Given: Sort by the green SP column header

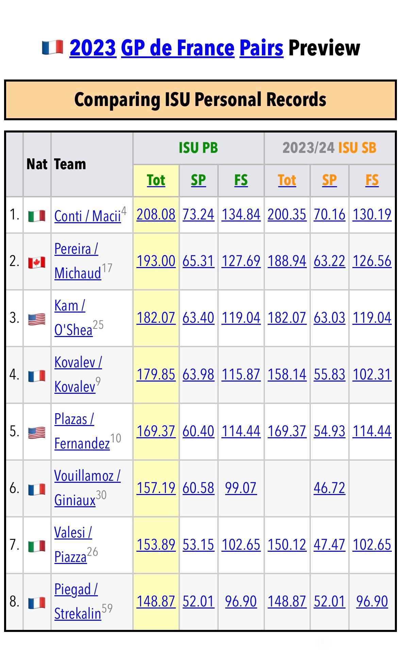Looking at the screenshot, I should pos(198,180).
